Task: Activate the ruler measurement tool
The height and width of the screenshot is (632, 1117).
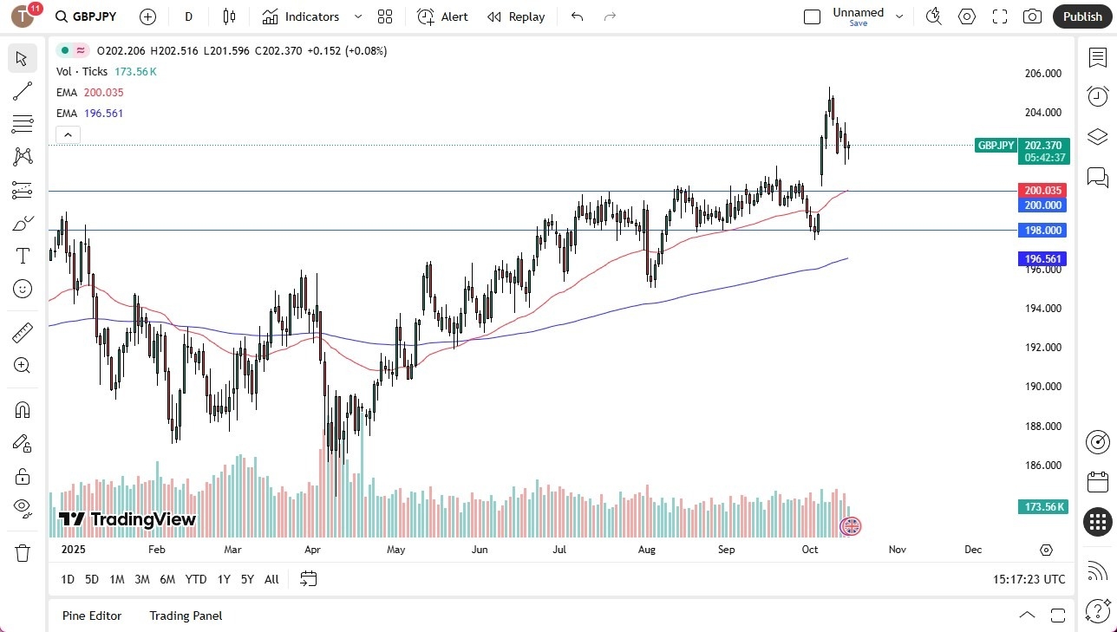Action: [22, 332]
